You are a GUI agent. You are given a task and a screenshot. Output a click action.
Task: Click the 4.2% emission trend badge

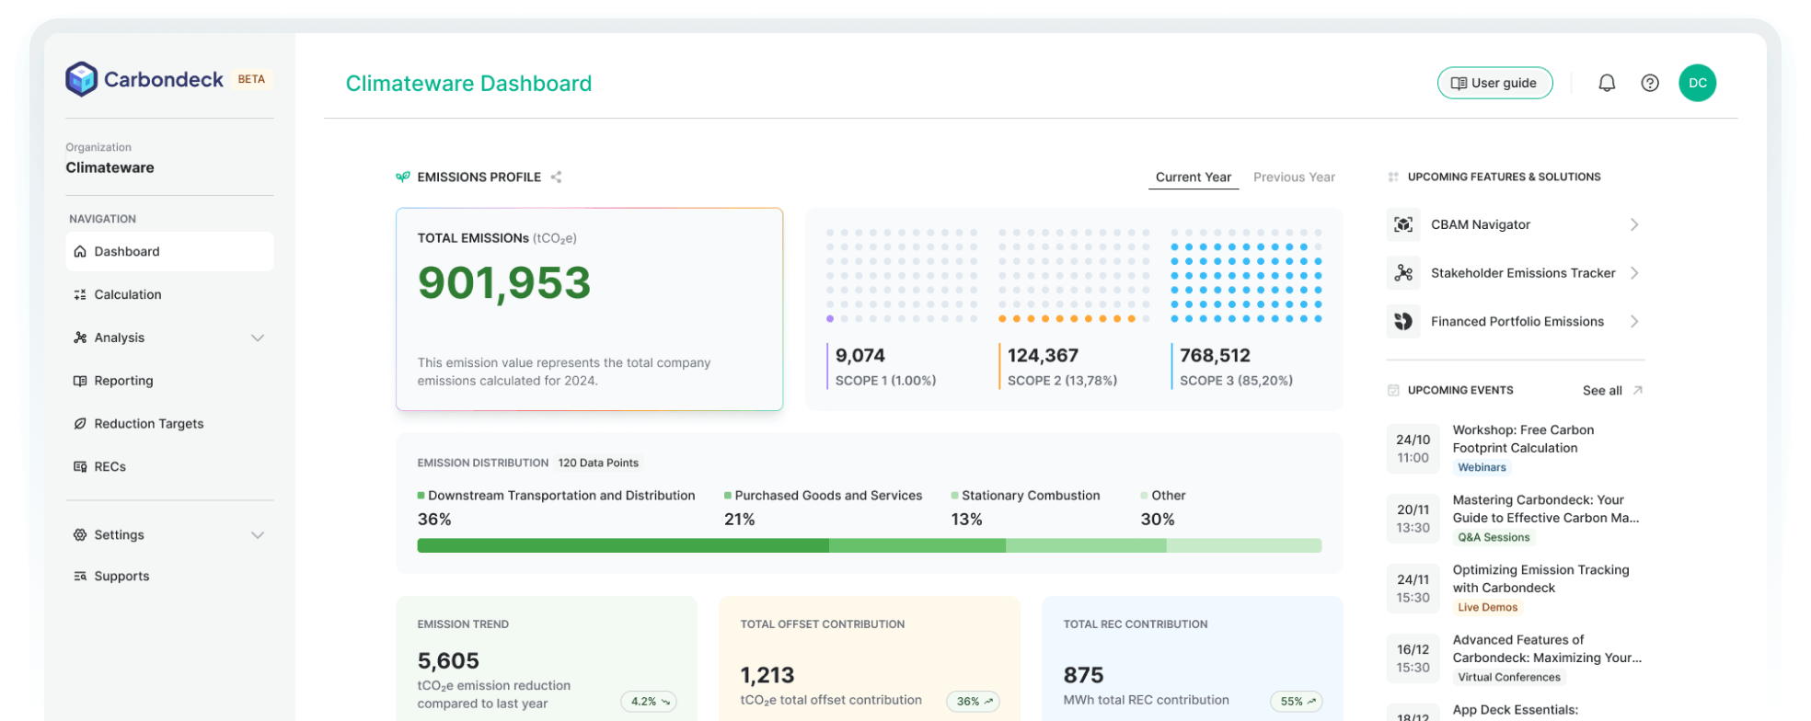coord(649,701)
